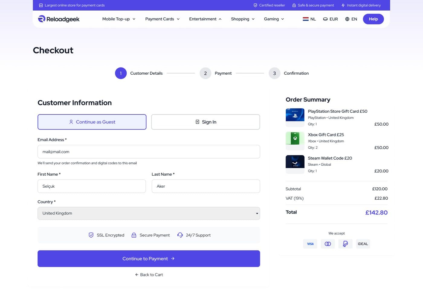Image resolution: width=423 pixels, height=303 pixels.
Task: Click the Xbox 'Qty: 2' text
Action: (313, 148)
